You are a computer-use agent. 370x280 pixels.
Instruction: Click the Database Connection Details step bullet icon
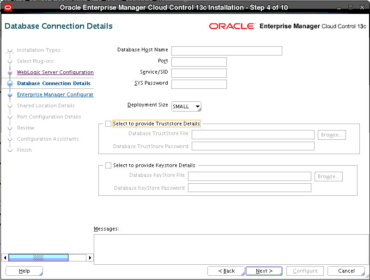[10, 83]
